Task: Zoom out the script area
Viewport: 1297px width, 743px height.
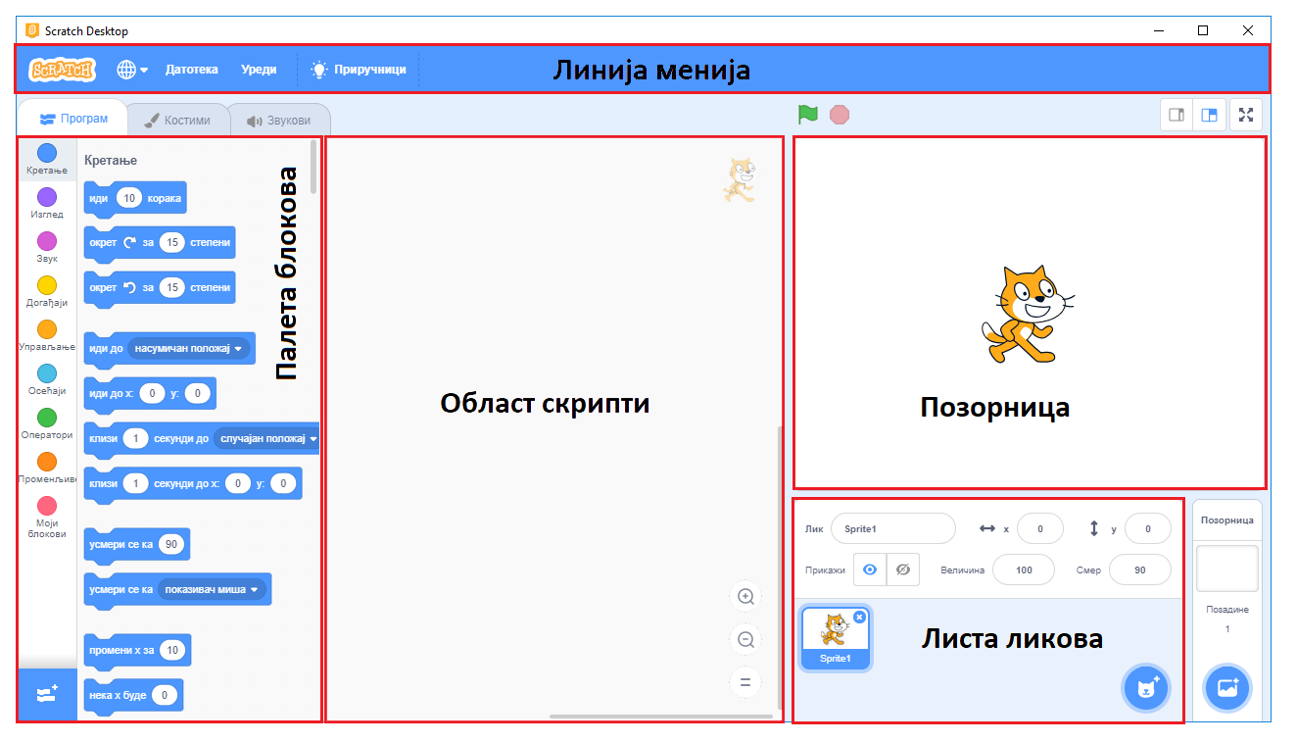Action: pyautogui.click(x=745, y=639)
